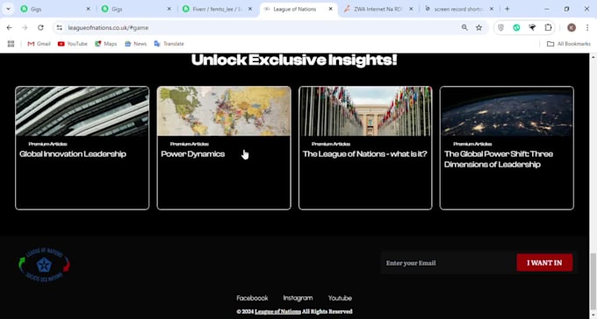
Task: Open the Global Innovation Leadership article title
Action: pos(73,154)
